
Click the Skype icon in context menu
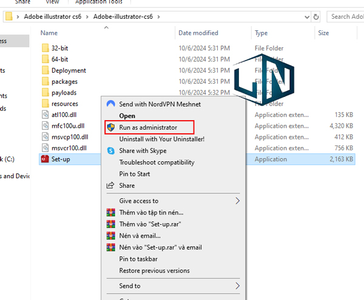pyautogui.click(x=111, y=151)
